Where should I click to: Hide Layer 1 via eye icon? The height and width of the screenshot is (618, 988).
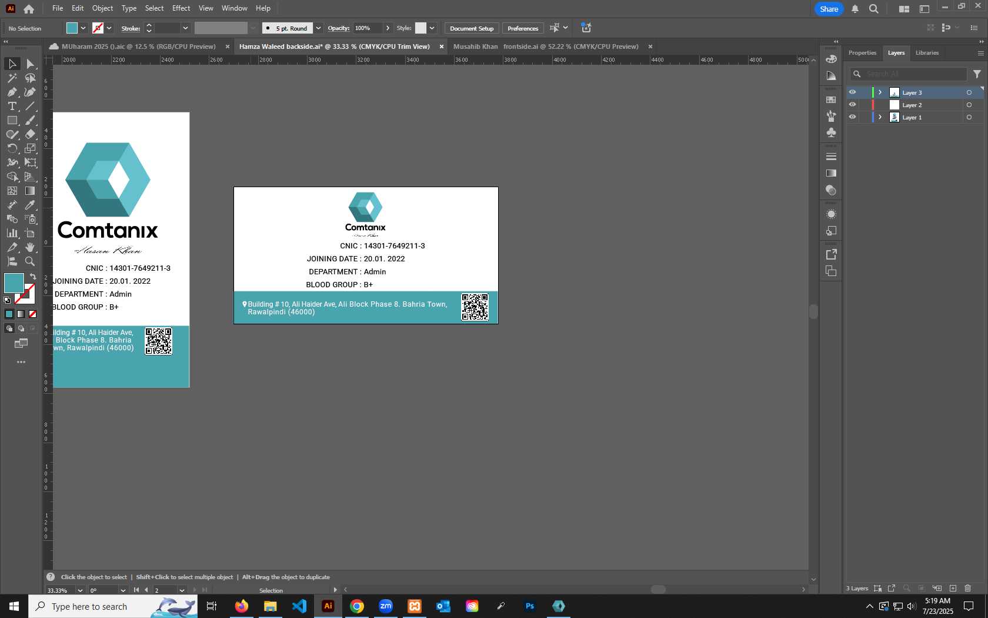point(852,117)
